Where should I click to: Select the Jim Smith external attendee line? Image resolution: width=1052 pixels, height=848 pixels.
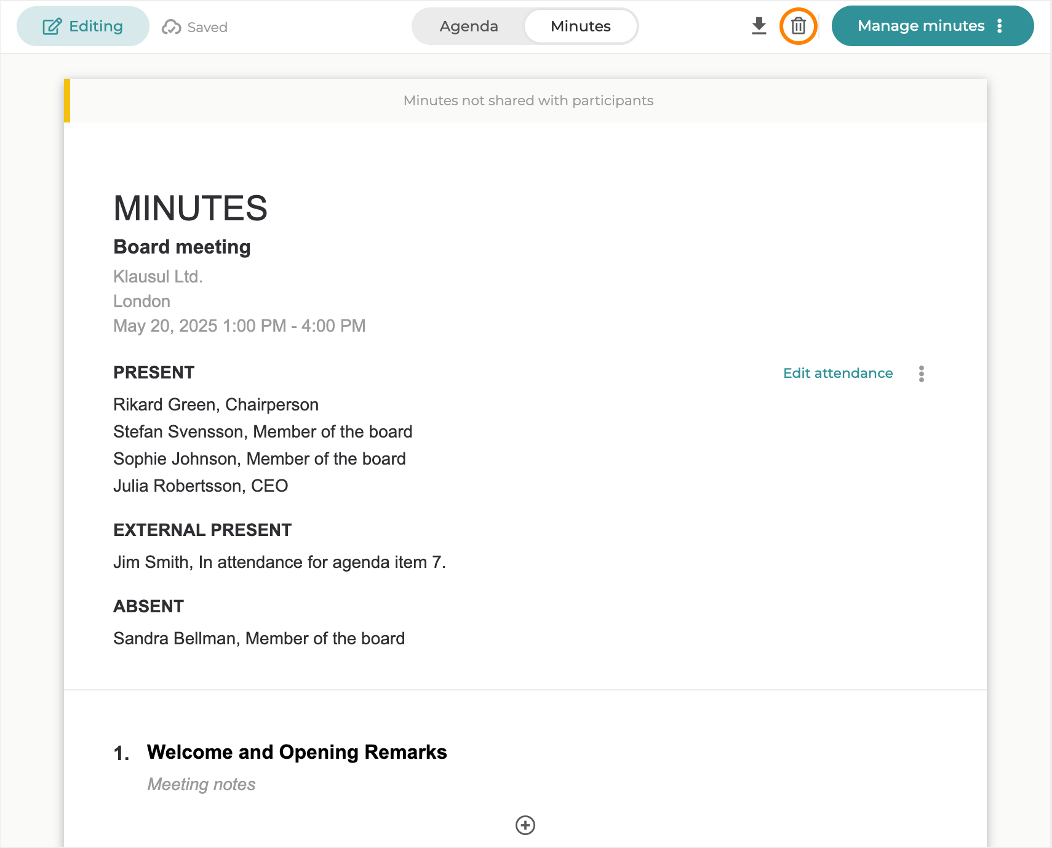(279, 562)
